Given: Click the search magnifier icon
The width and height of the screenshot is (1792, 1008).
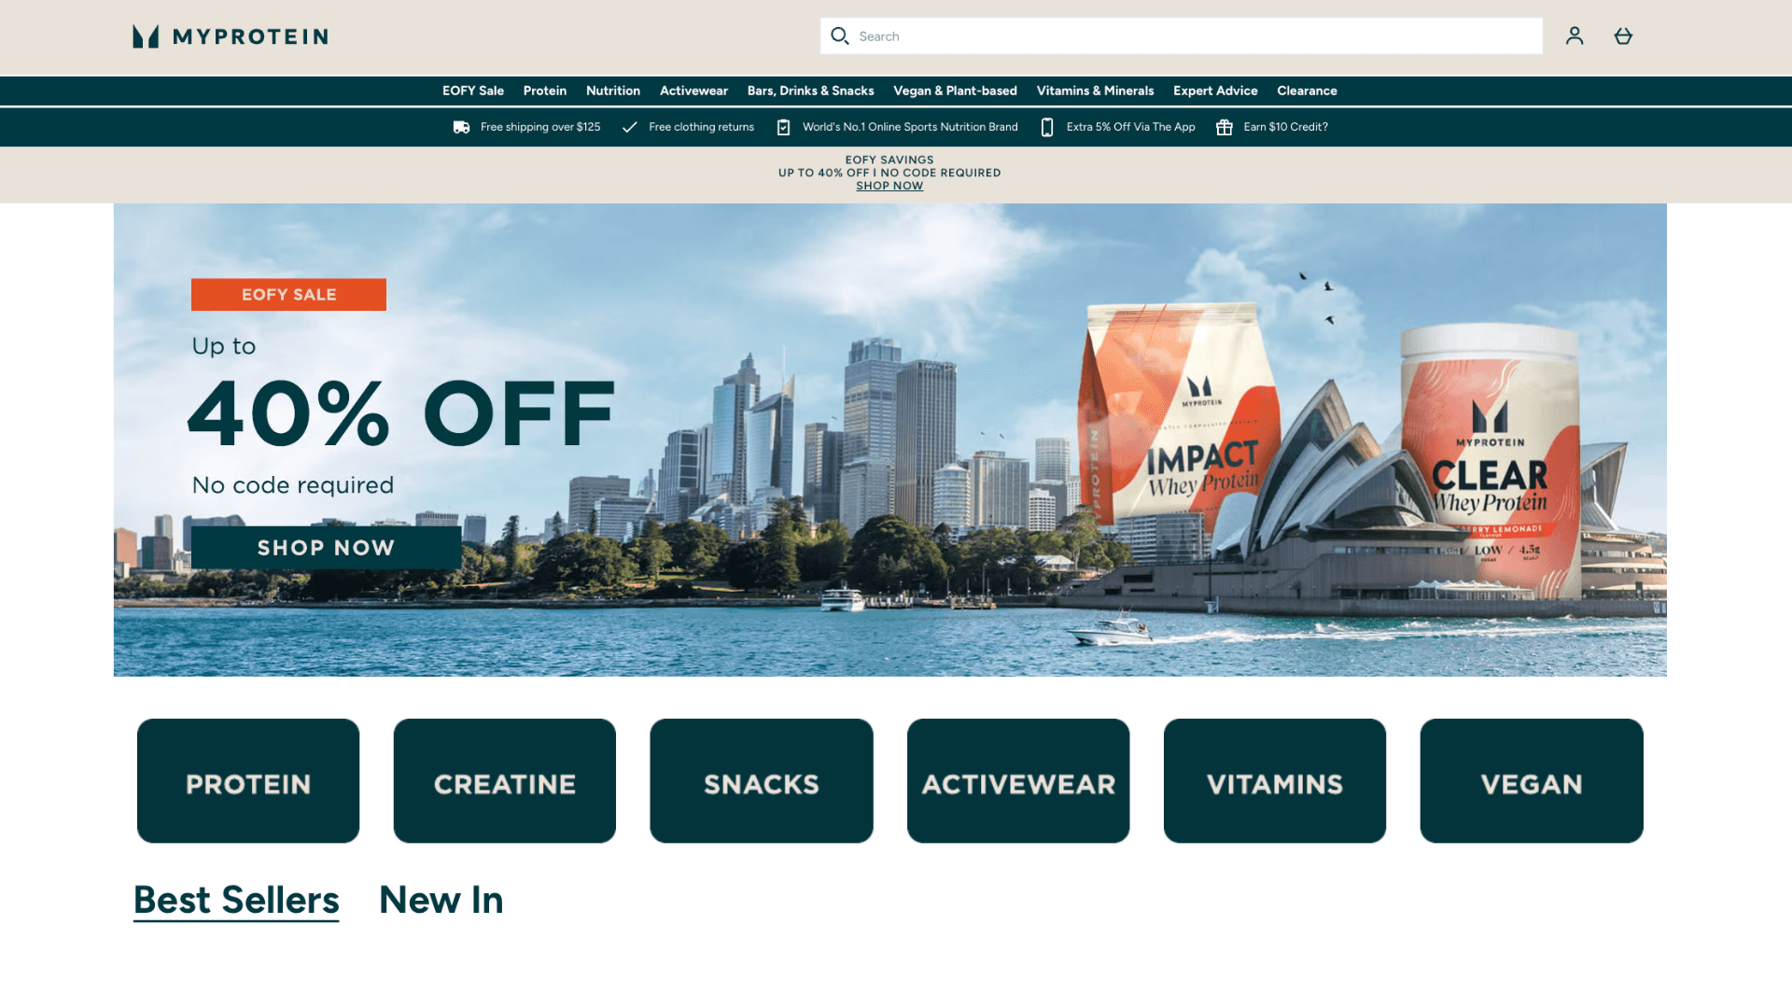Looking at the screenshot, I should point(839,35).
